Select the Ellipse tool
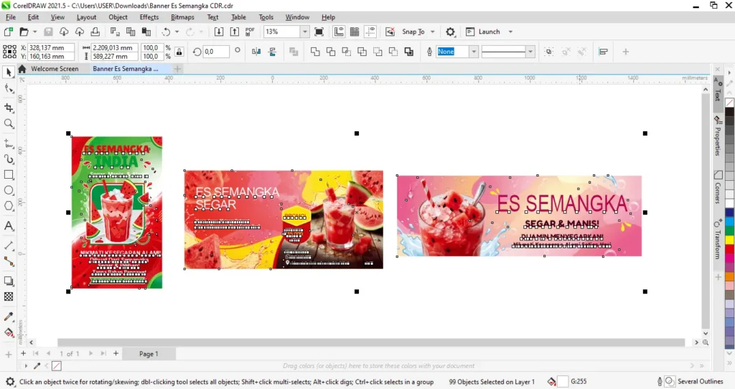Viewport: 735px width, 389px height. point(9,190)
